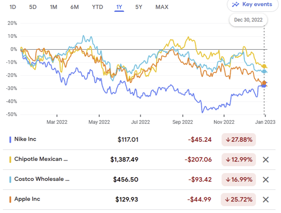Click the Dec 30, 2022 date tooltip
Image resolution: width=281 pixels, height=213 pixels.
(248, 19)
